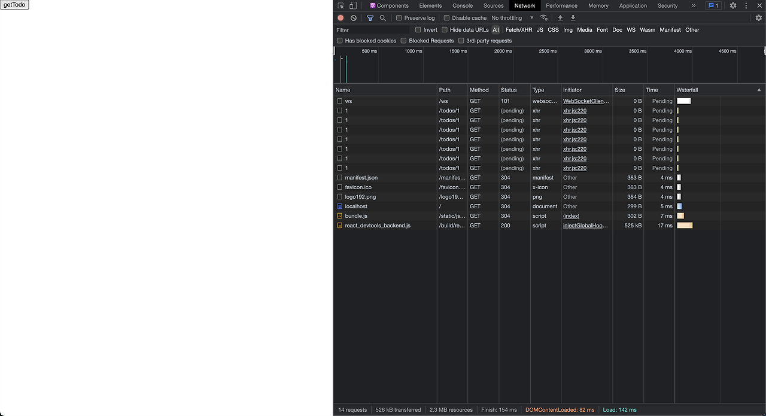Screen dimensions: 766x416
Task: Switch to the Application tab
Action: [x=633, y=5]
